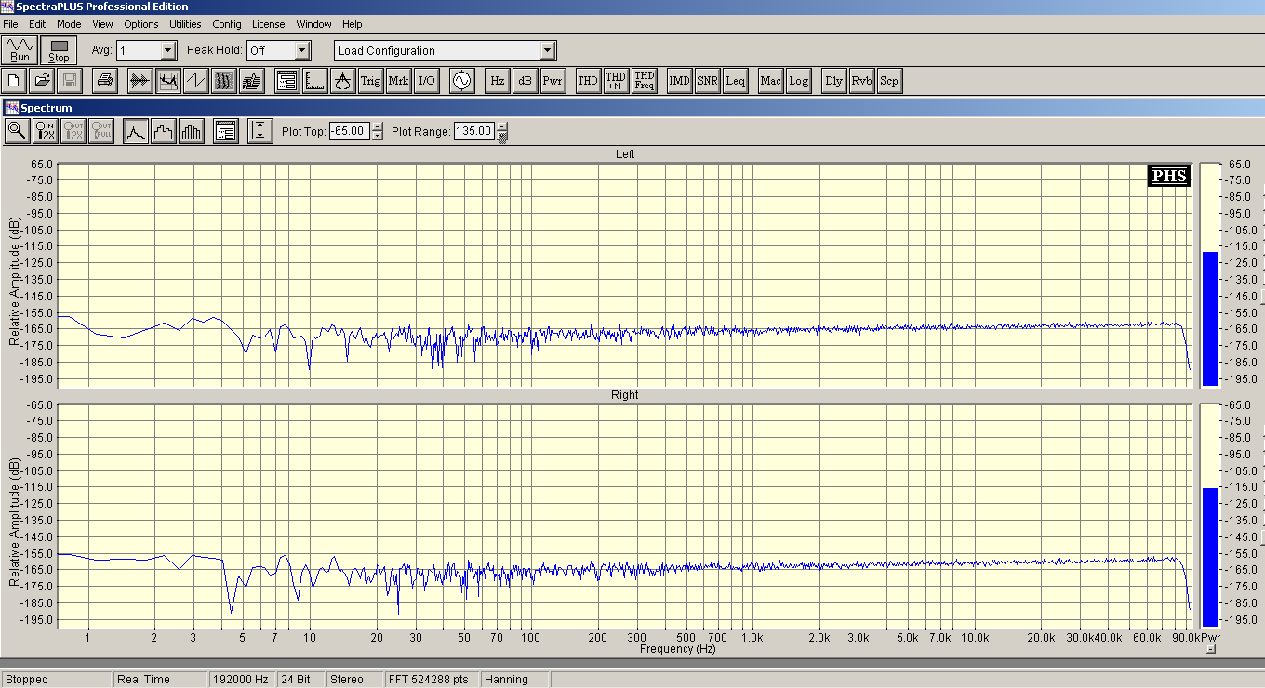Open the Avg dropdown list
Image resolution: width=1265 pixels, height=688 pixels.
[x=168, y=51]
